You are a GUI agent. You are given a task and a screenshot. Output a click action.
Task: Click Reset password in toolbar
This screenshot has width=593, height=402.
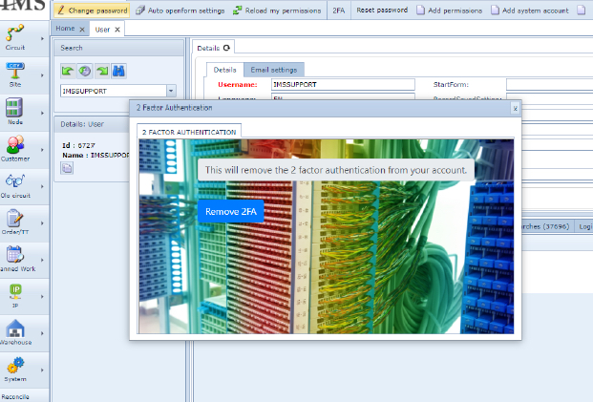[382, 11]
